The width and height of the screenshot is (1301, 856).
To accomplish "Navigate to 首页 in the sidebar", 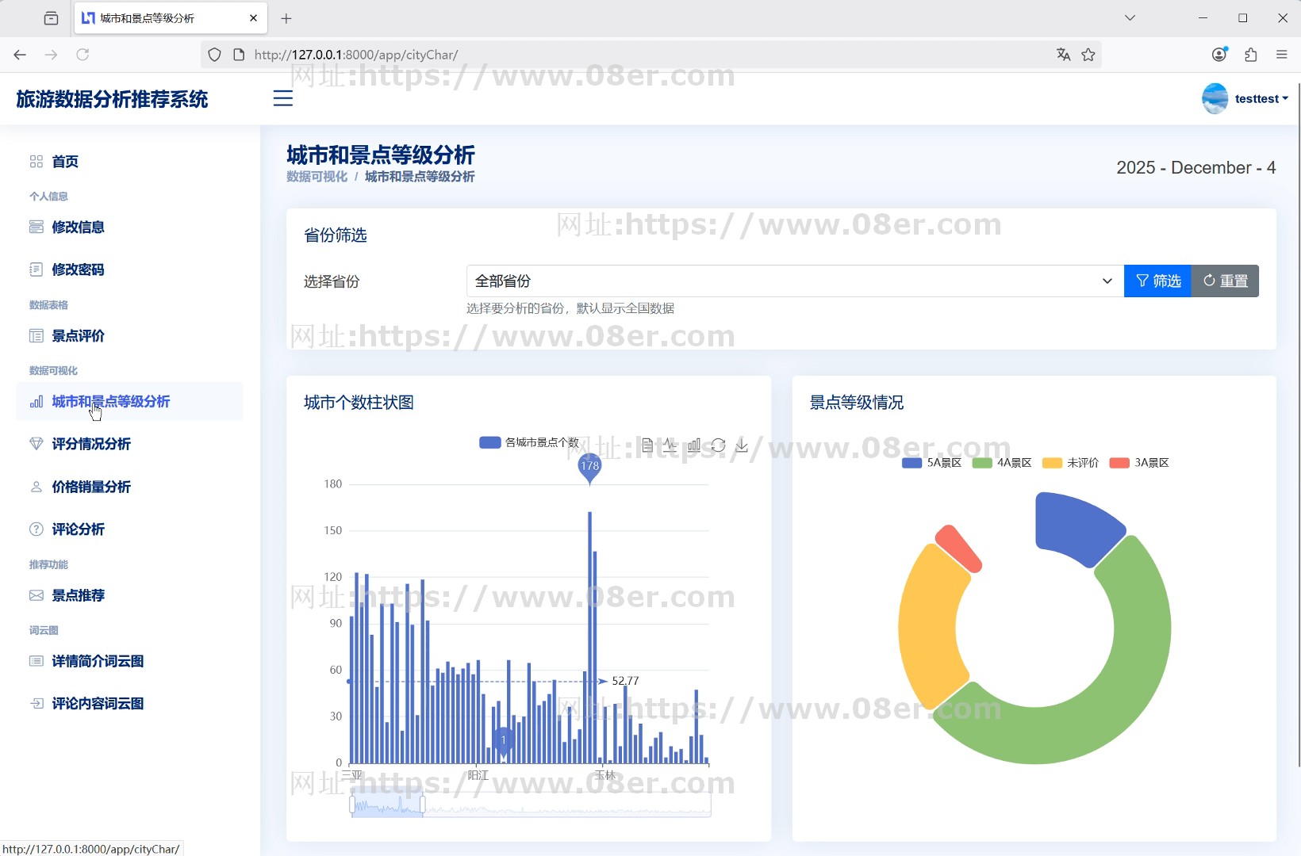I will coord(64,162).
